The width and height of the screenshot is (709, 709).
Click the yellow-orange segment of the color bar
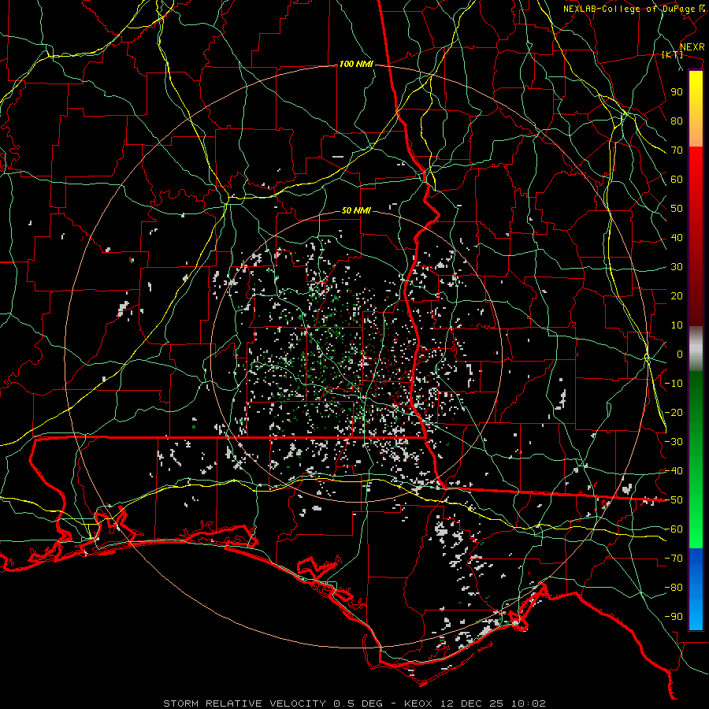[x=696, y=109]
